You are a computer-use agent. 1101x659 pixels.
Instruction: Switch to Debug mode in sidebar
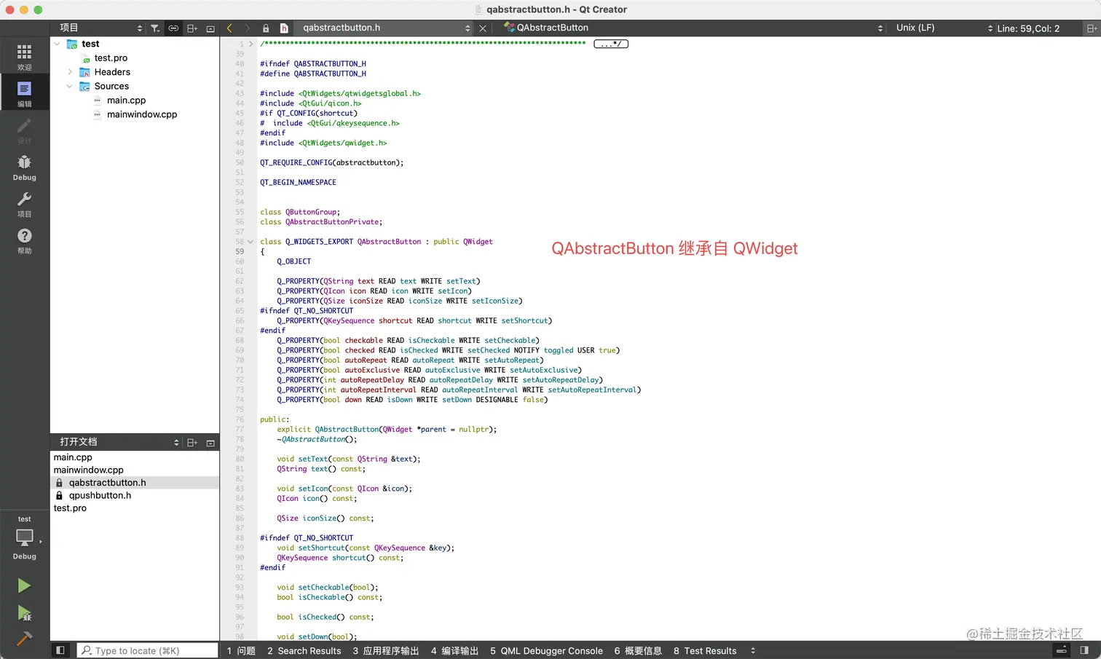pyautogui.click(x=24, y=167)
